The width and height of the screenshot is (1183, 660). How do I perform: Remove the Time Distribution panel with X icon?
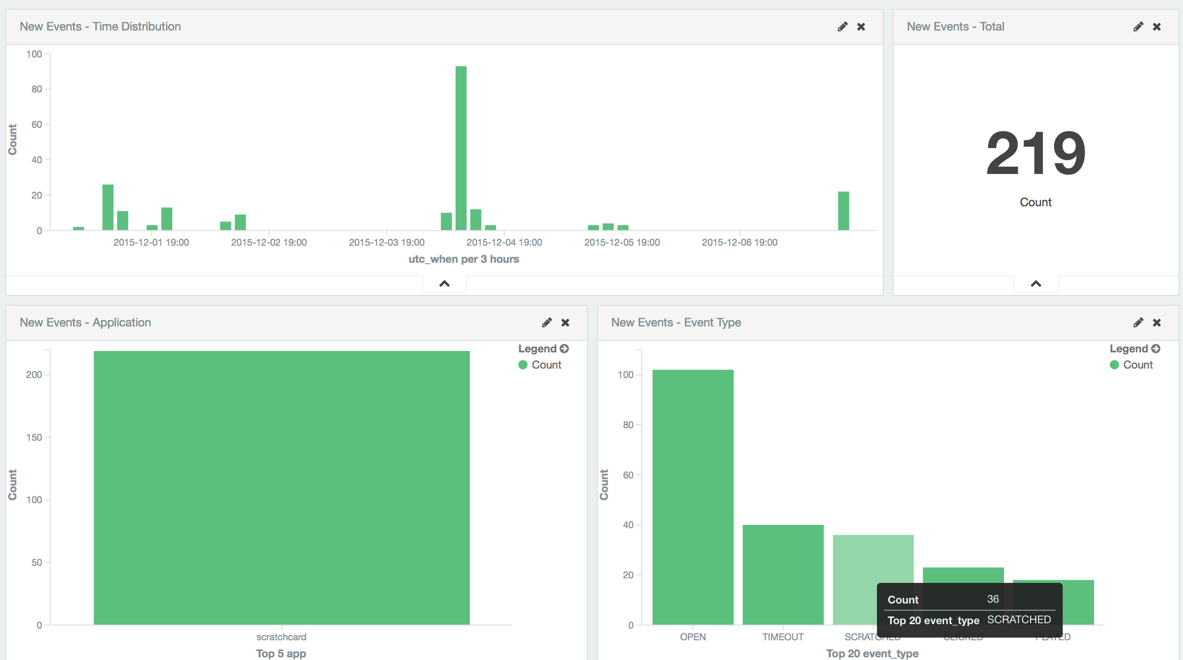click(861, 26)
